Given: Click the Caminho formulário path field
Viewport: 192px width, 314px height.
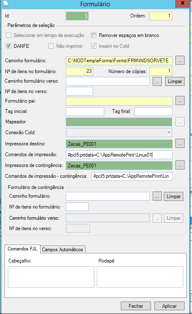Looking at the screenshot, I should click(x=119, y=61).
